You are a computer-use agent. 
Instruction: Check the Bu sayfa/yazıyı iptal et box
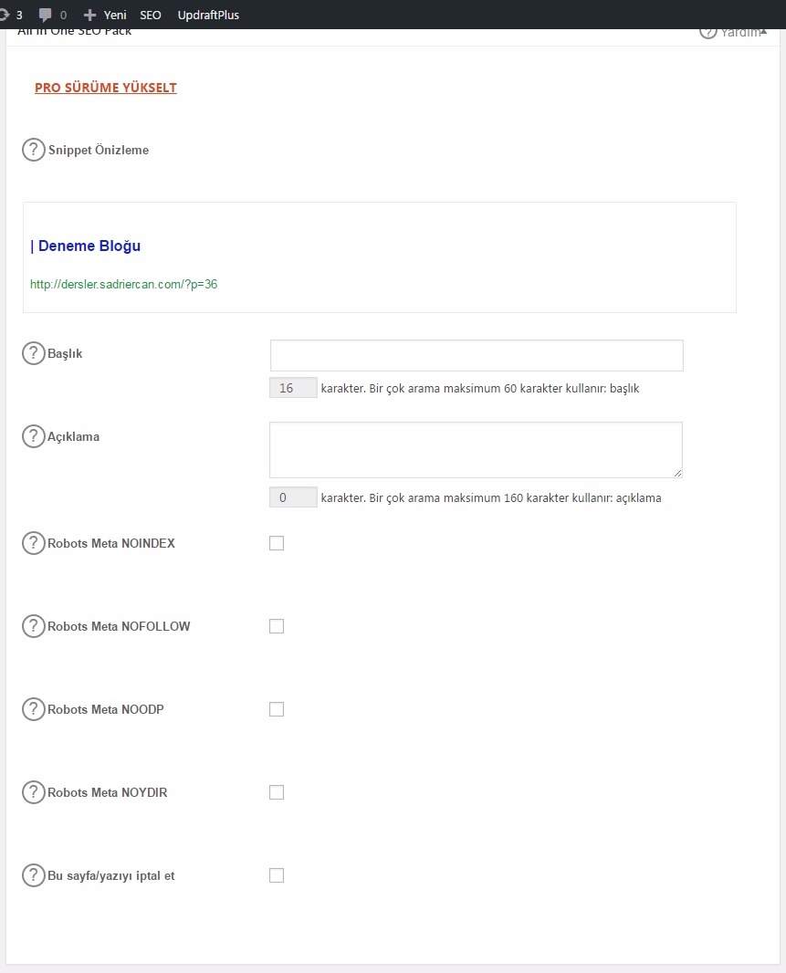(x=277, y=875)
